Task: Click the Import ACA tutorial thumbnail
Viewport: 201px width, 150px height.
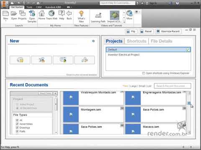Action: [115, 15]
